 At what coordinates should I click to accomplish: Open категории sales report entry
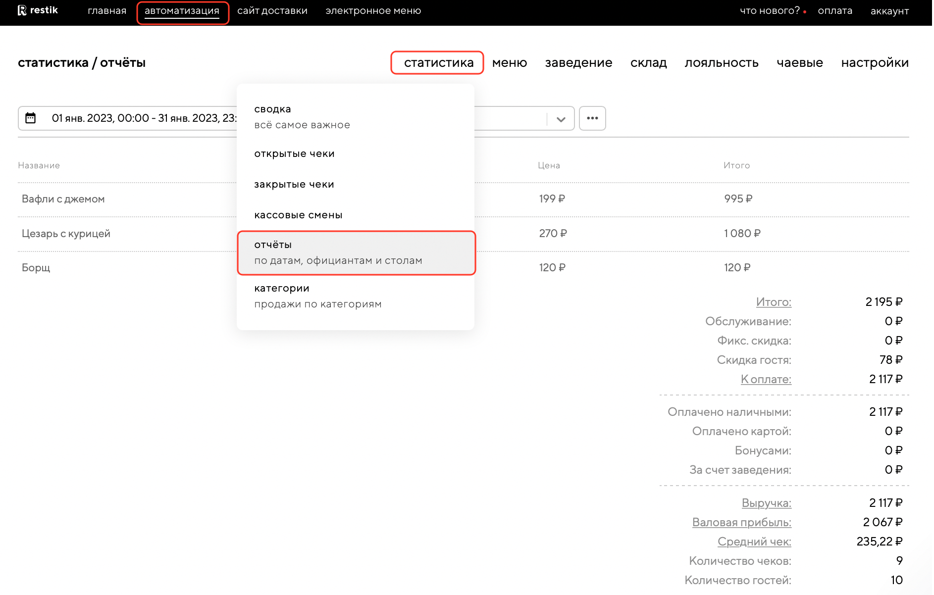coord(317,296)
